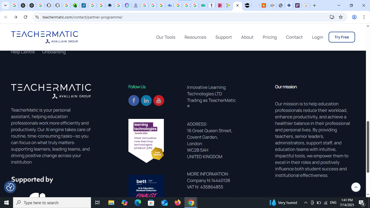
Task: Close the active TeacherMatic tab
Action: pyautogui.click(x=238, y=5)
